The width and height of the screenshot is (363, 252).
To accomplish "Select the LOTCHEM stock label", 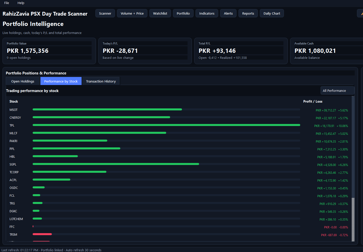I will (16, 219).
